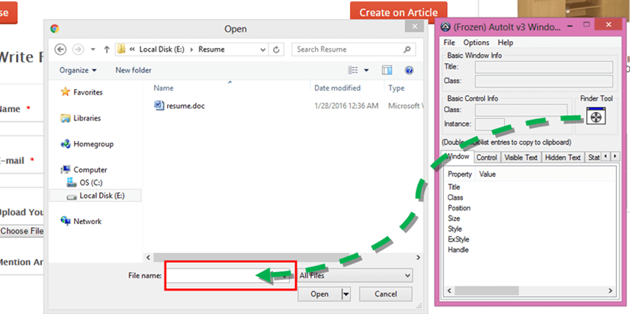Viewport: 630px width, 314px height.
Task: Select the resume.doc file
Action: (x=185, y=106)
